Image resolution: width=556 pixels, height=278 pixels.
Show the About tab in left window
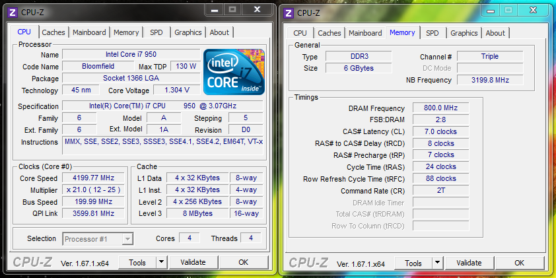pyautogui.click(x=219, y=32)
